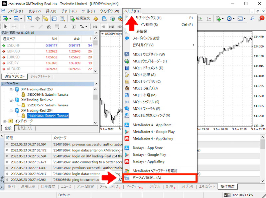The height and width of the screenshot is (198, 266).
Task: Close the 気配値表示 Market Watch panel
Action: tap(96, 33)
